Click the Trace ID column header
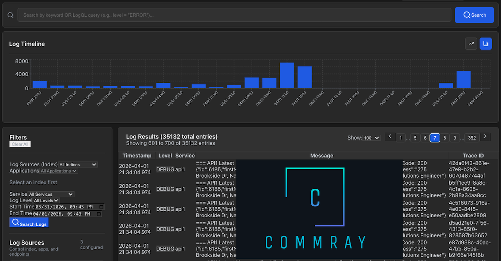The width and height of the screenshot is (501, 261). (473, 156)
